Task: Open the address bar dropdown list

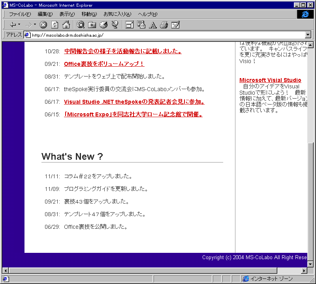Action: coord(308,35)
